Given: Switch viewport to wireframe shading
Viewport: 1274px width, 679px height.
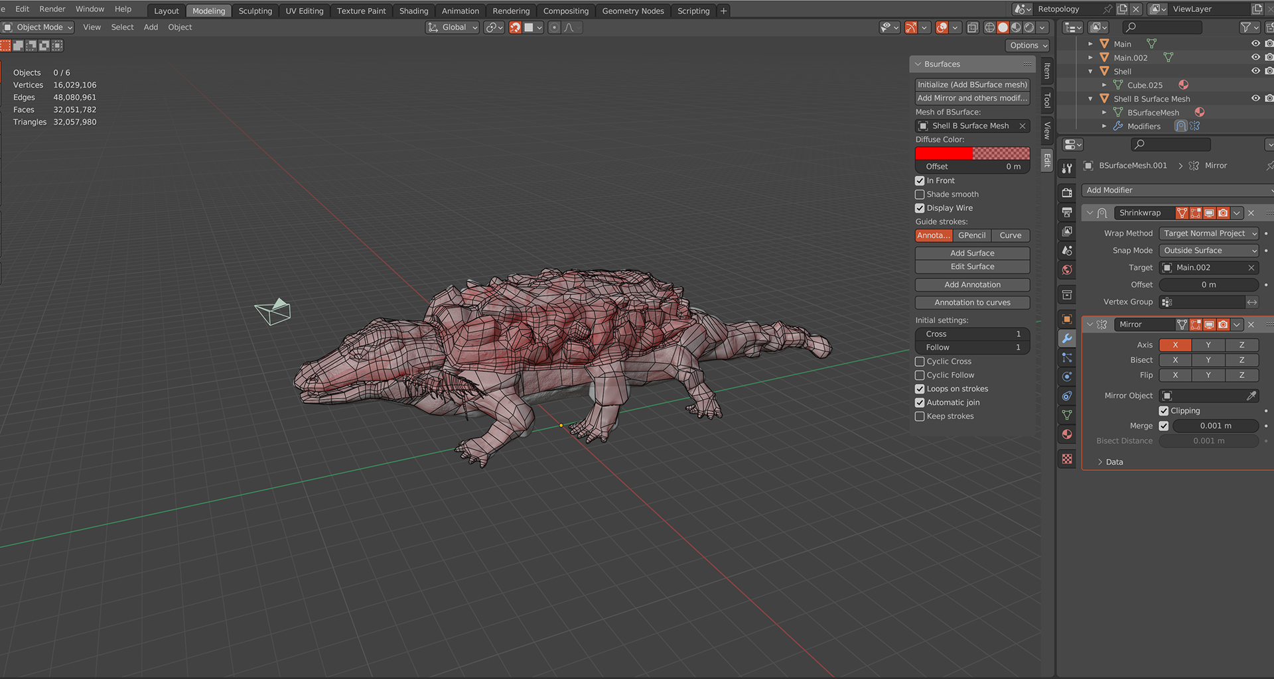Looking at the screenshot, I should click(x=990, y=27).
